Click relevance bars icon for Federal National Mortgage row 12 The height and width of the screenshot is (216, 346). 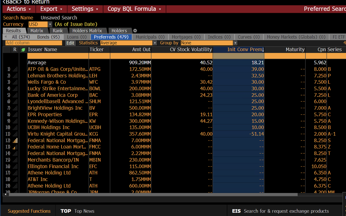pyautogui.click(x=15, y=140)
